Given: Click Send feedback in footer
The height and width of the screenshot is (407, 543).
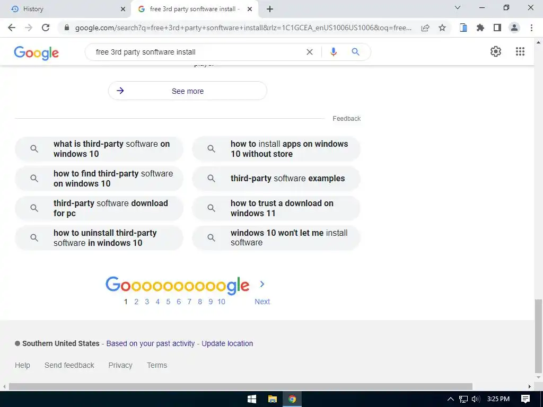Looking at the screenshot, I should (x=69, y=365).
